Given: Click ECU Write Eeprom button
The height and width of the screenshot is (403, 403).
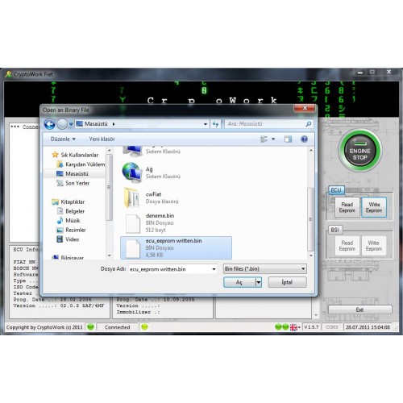Looking at the screenshot, I should pyautogui.click(x=374, y=207).
